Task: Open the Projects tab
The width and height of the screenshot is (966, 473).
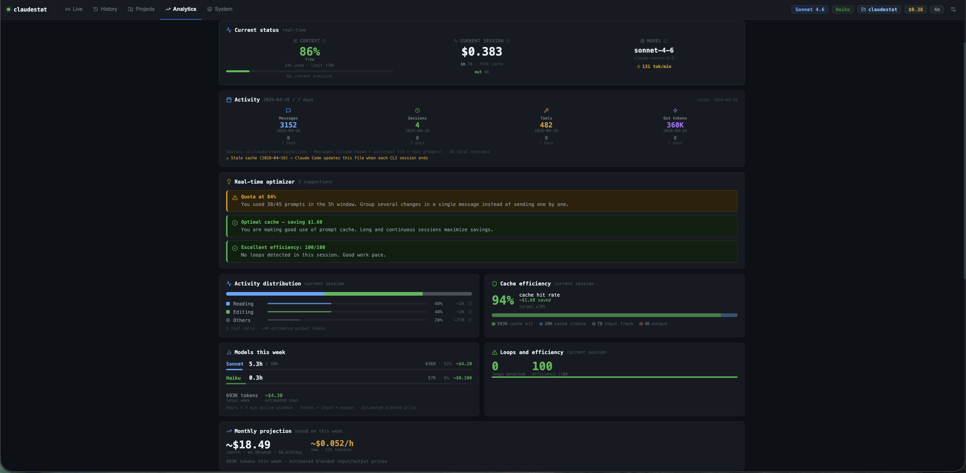Action: coord(141,9)
